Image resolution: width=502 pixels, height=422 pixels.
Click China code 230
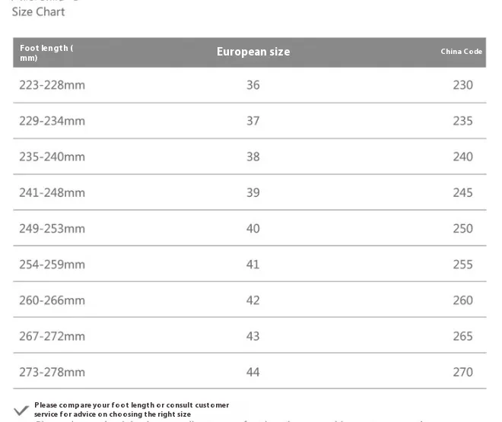462,85
